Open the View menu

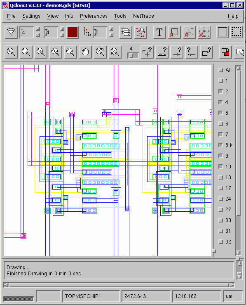(53, 16)
